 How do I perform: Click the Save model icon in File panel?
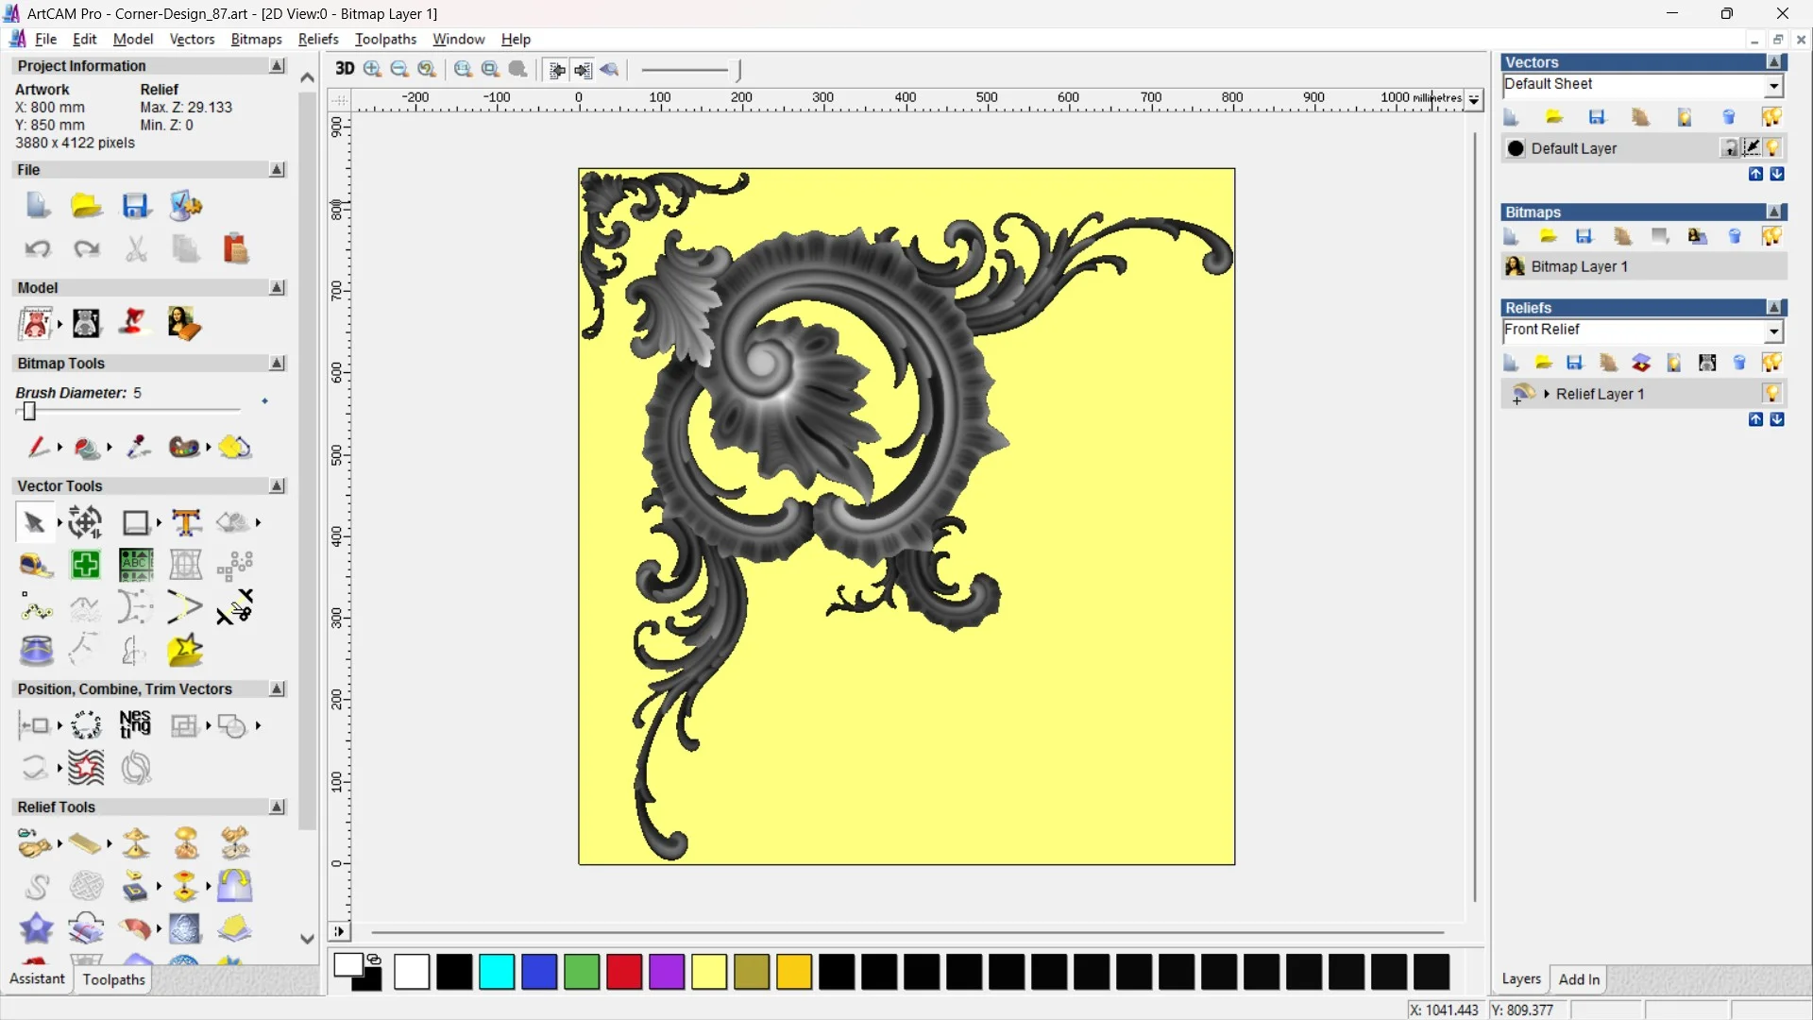[137, 205]
